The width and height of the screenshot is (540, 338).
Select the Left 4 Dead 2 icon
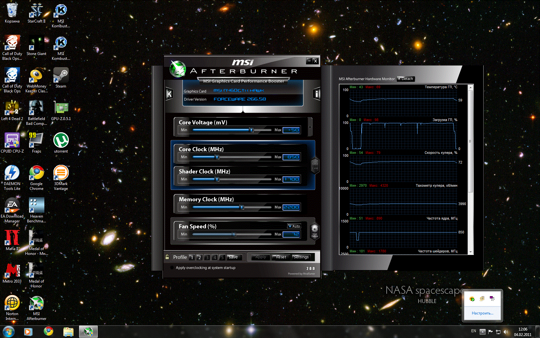coord(12,111)
